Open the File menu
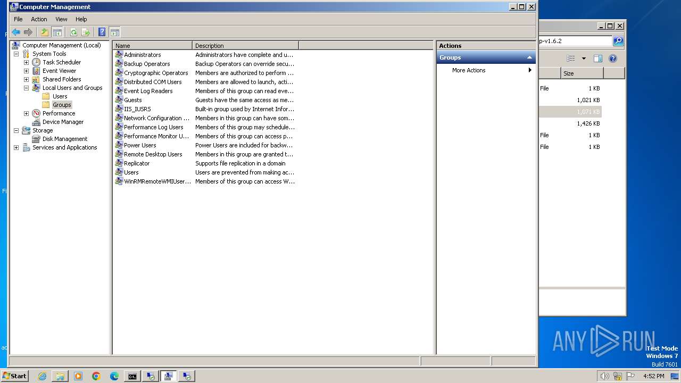The width and height of the screenshot is (681, 383). (18, 19)
